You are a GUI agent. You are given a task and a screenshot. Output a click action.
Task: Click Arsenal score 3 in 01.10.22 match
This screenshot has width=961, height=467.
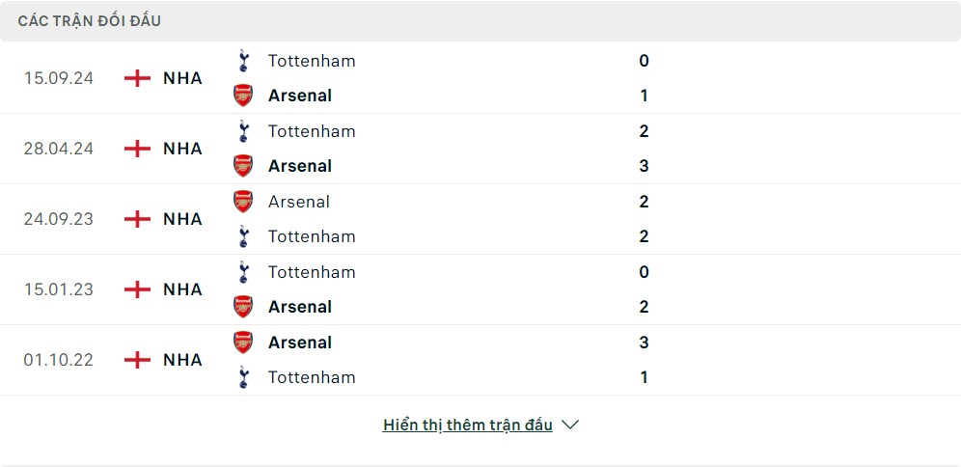pyautogui.click(x=644, y=342)
